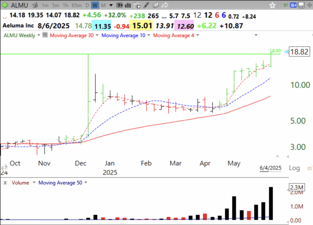Open the S strategy dropdown
The height and width of the screenshot is (225, 313).
(293, 5)
